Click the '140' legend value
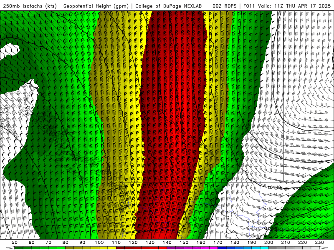Screen dimensions: 334x250 [x=167, y=242]
